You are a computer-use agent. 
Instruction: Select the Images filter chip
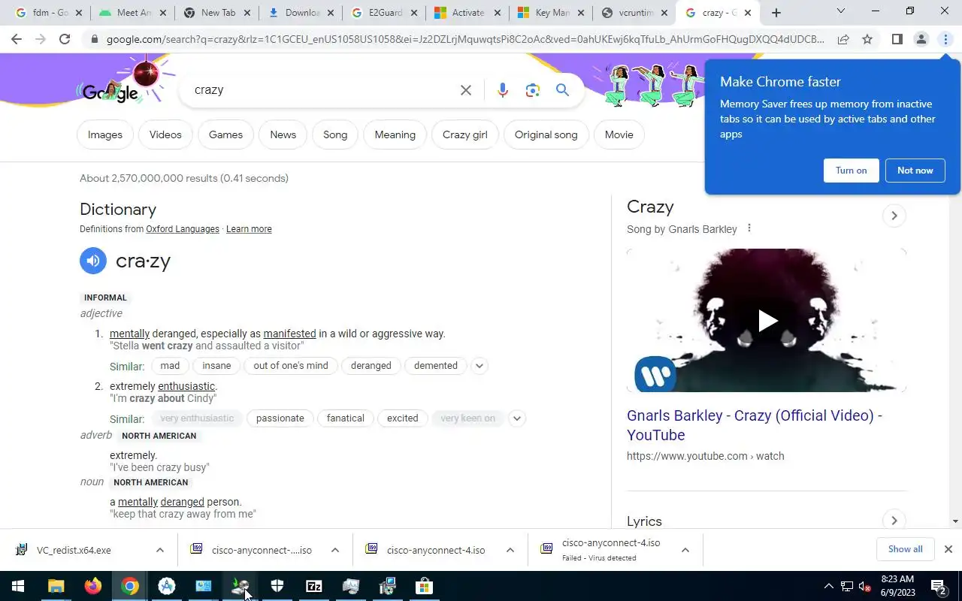105,134
